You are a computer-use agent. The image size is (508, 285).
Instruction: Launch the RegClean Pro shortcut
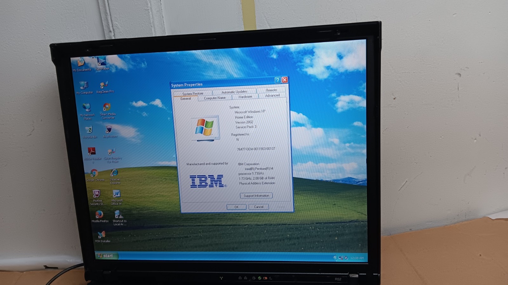105,87
